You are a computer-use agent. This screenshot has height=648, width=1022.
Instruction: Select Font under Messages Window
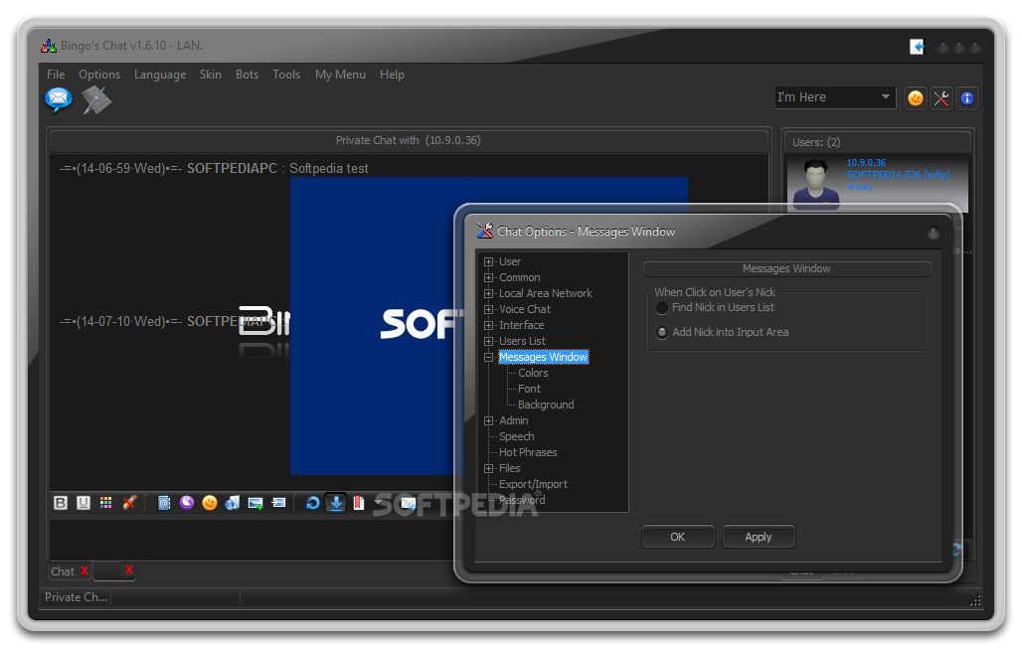click(529, 390)
